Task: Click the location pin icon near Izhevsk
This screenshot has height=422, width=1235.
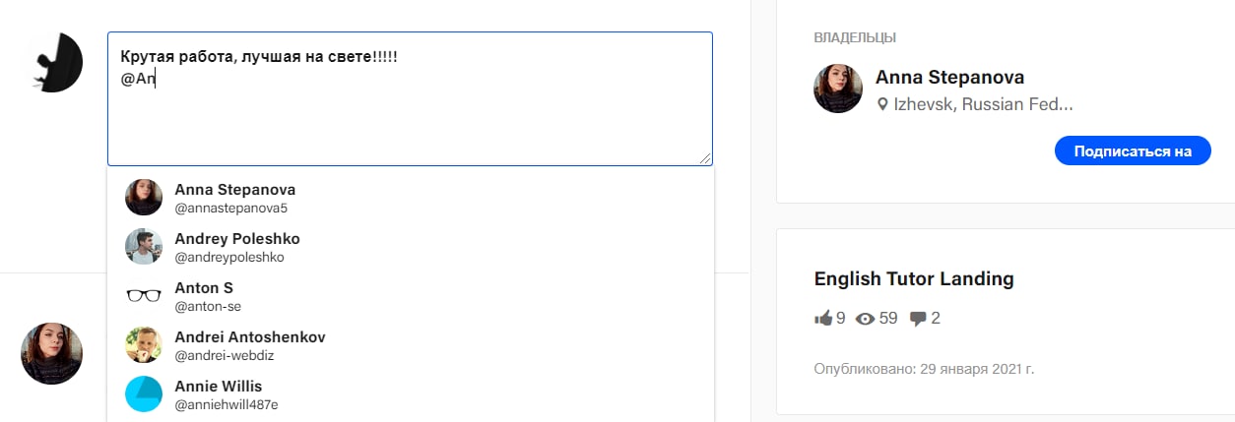Action: [x=882, y=104]
